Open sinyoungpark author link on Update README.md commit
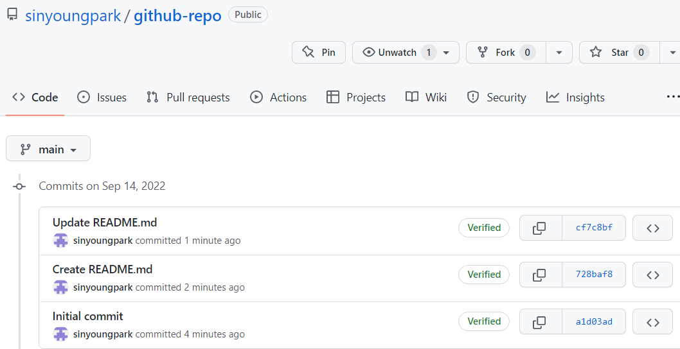 (103, 241)
